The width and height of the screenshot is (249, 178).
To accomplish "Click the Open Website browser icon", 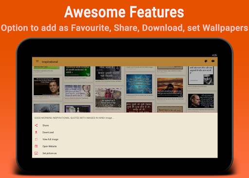I will pyautogui.click(x=36, y=146).
